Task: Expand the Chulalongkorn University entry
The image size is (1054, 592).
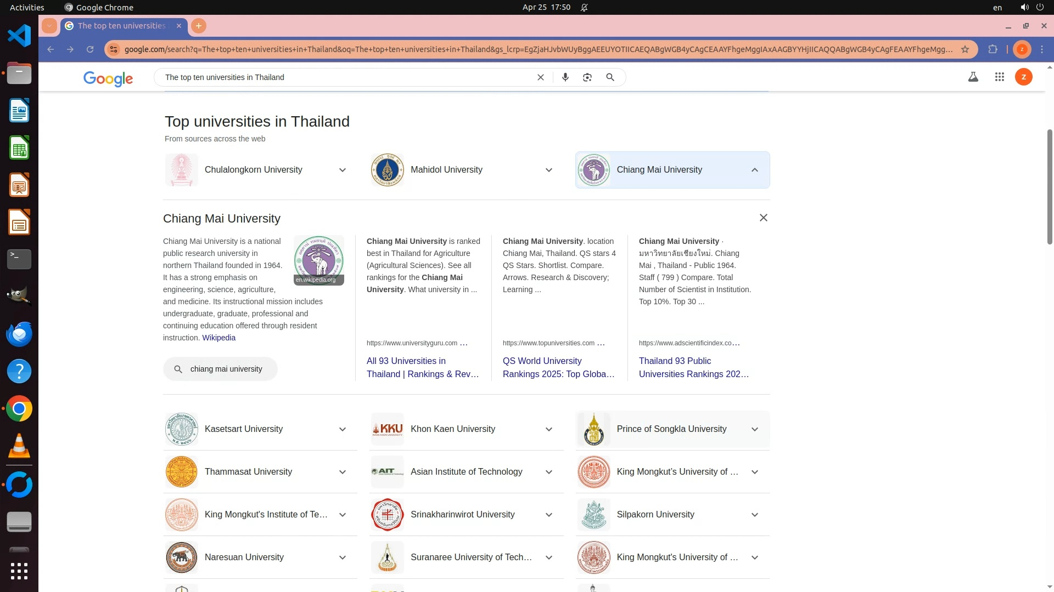Action: point(342,170)
